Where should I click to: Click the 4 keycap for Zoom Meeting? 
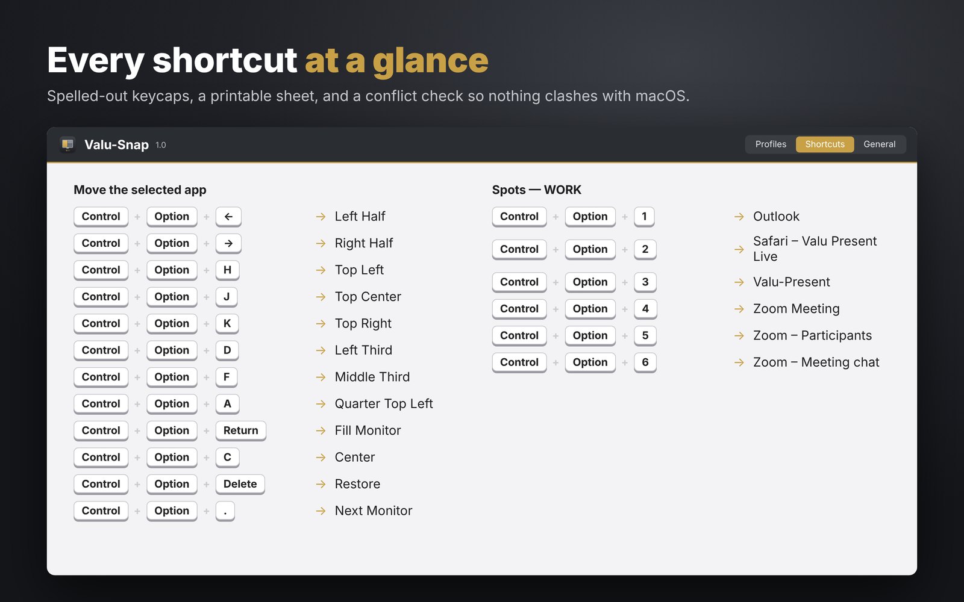click(645, 309)
